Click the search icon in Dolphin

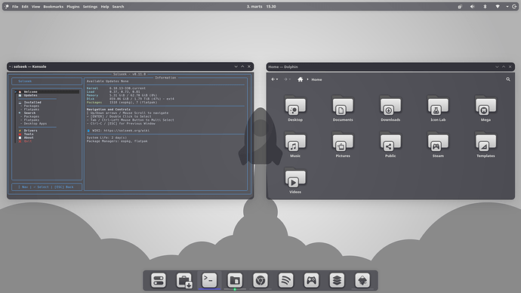pyautogui.click(x=508, y=79)
